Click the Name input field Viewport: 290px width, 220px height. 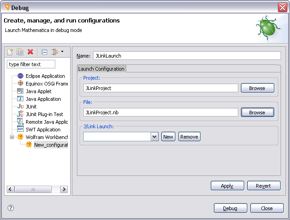[187, 56]
